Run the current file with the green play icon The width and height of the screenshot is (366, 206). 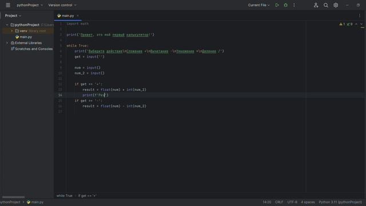(277, 5)
